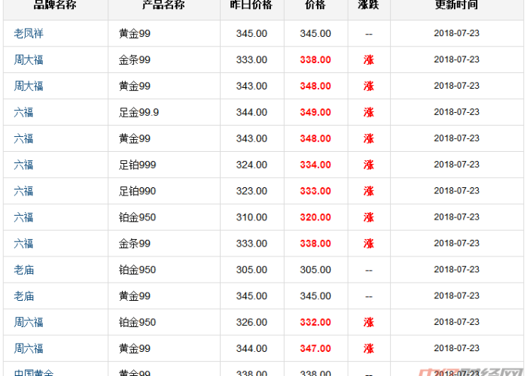Open the 老庙 link beside 黄金99
This screenshot has width=527, height=376.
[23, 296]
